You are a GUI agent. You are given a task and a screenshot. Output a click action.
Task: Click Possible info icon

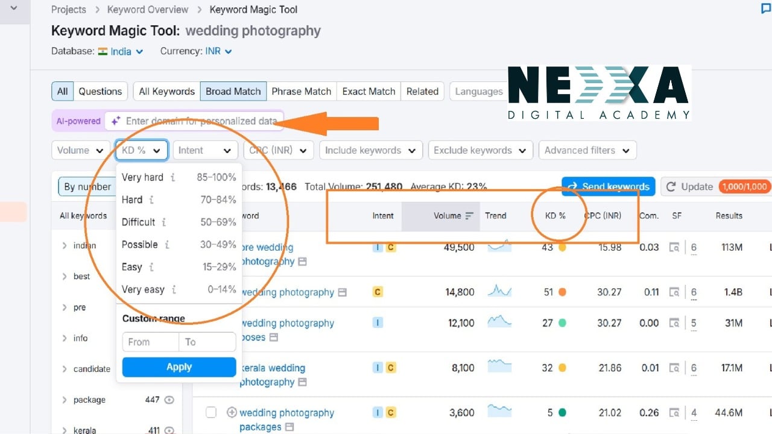(x=167, y=245)
